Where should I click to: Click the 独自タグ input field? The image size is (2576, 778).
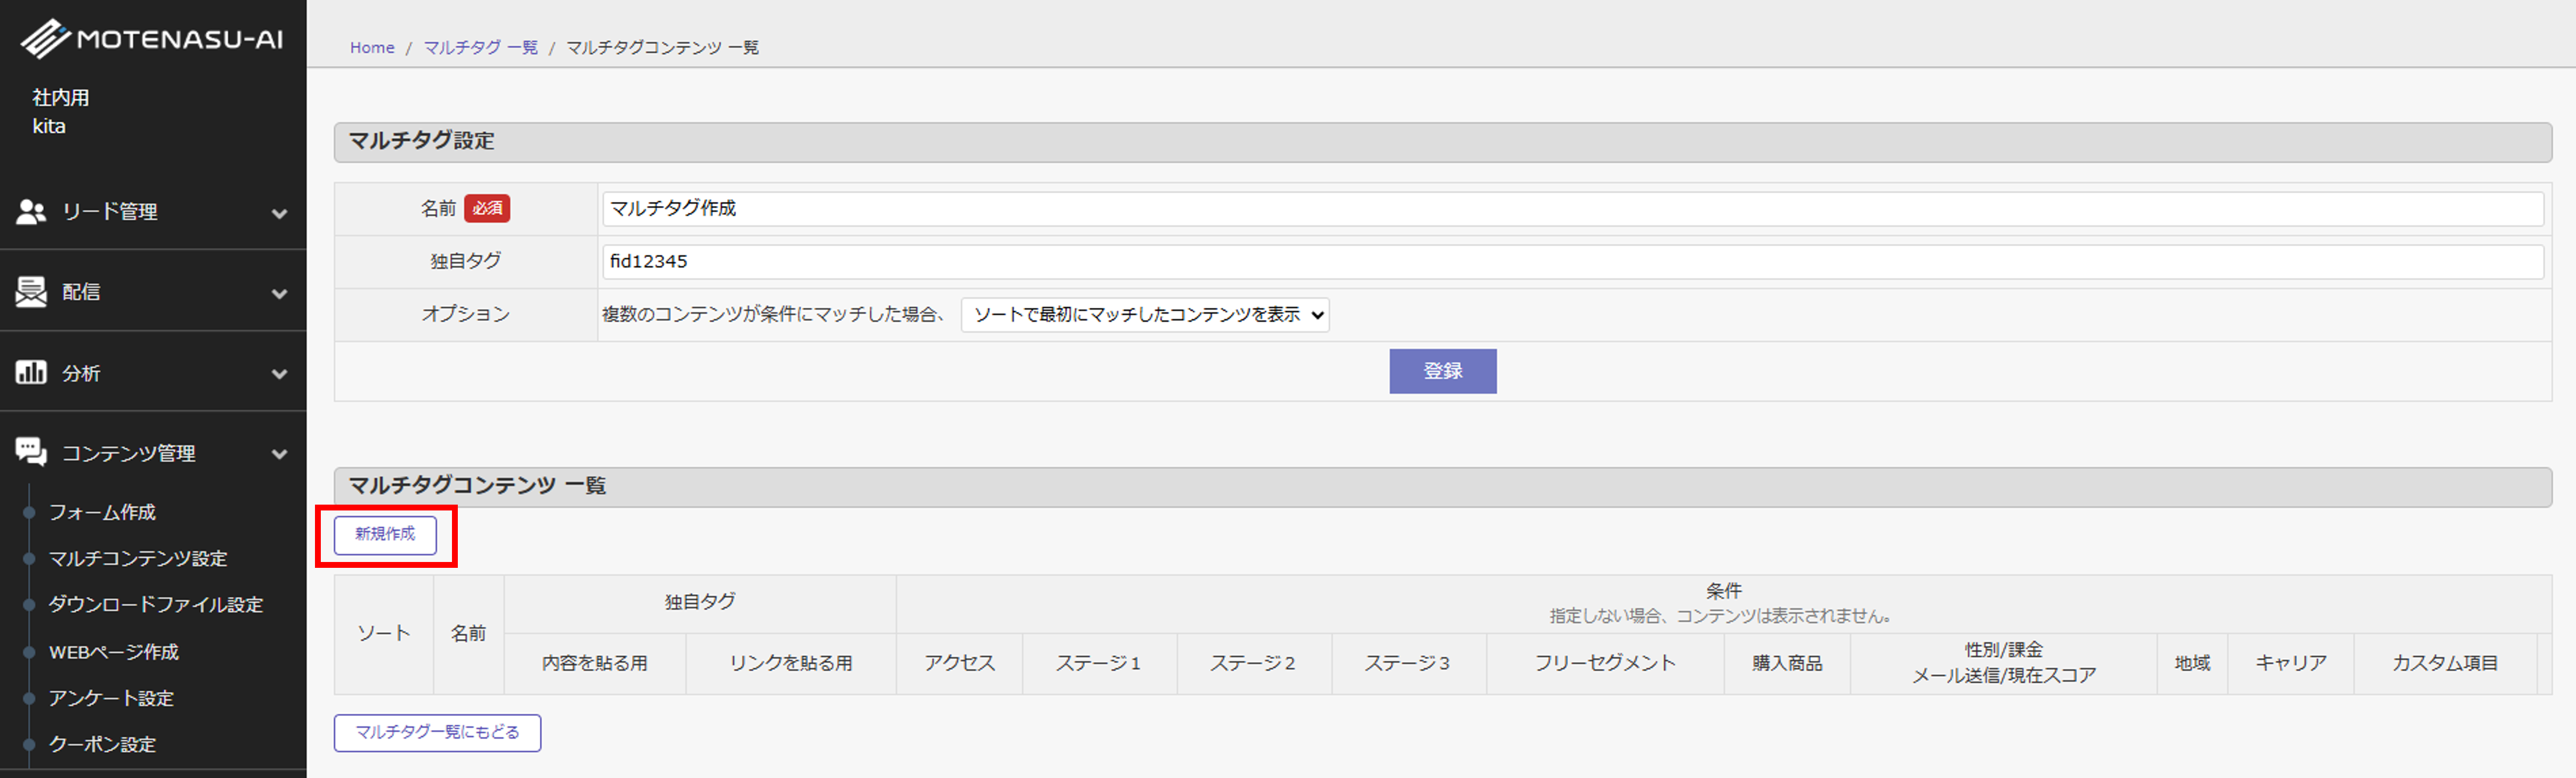click(1572, 262)
